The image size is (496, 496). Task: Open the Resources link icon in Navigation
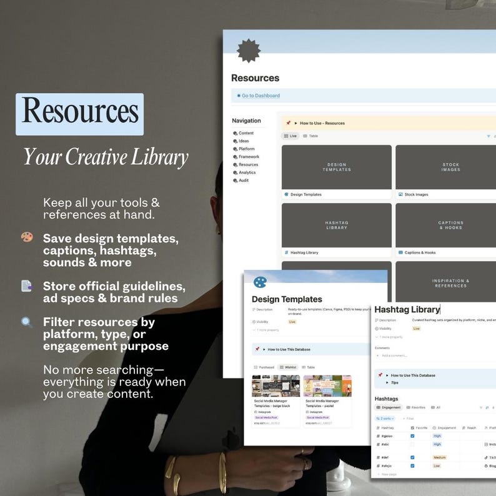(235, 165)
